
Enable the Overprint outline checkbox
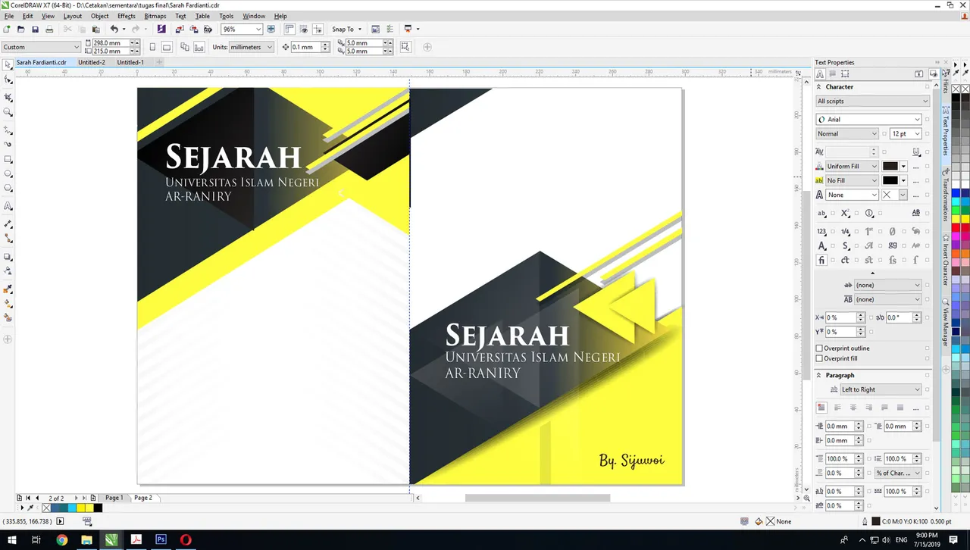[x=819, y=348]
